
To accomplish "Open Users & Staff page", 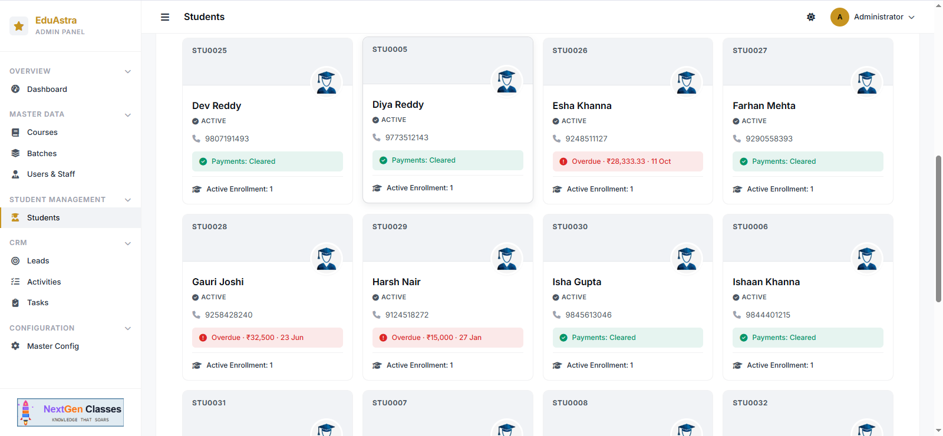I will click(70, 174).
